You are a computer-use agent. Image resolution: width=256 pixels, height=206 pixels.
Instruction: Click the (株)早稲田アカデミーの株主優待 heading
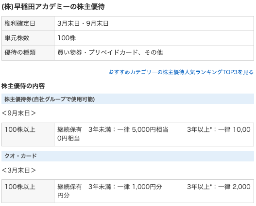[53, 7]
